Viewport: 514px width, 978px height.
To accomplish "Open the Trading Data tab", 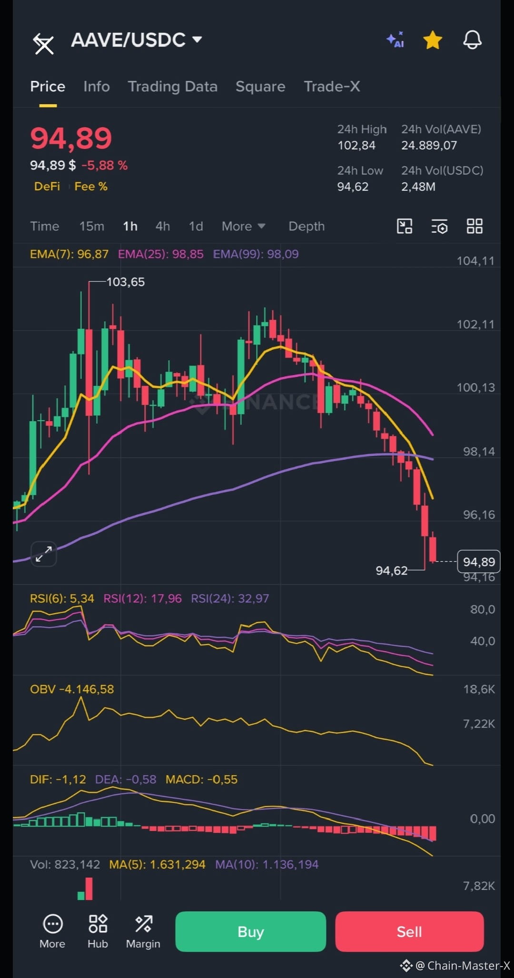I will point(173,87).
